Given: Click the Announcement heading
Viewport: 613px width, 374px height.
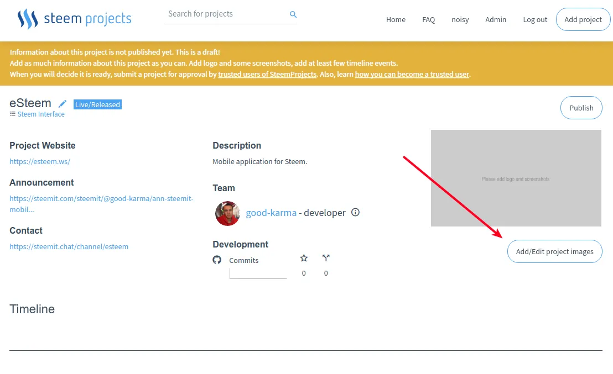Looking at the screenshot, I should 41,182.
